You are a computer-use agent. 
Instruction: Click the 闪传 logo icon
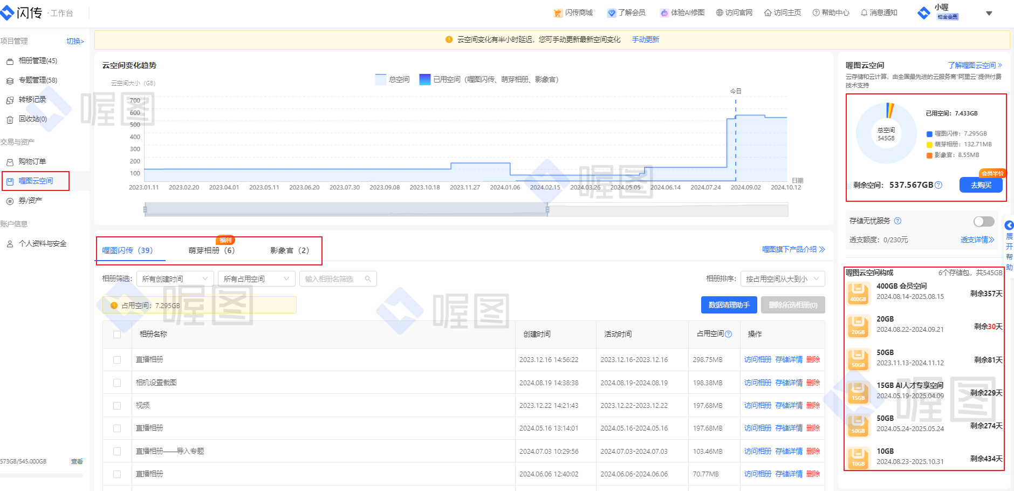[7, 12]
